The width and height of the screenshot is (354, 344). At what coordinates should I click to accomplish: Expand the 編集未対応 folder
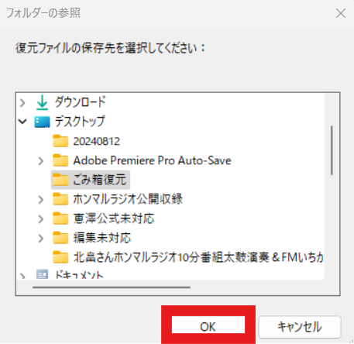(x=41, y=239)
